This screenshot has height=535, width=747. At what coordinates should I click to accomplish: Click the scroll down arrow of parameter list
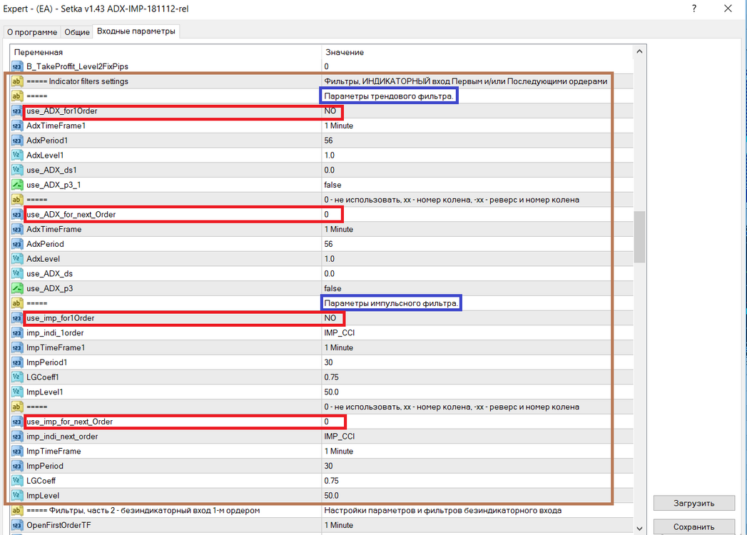(x=639, y=529)
